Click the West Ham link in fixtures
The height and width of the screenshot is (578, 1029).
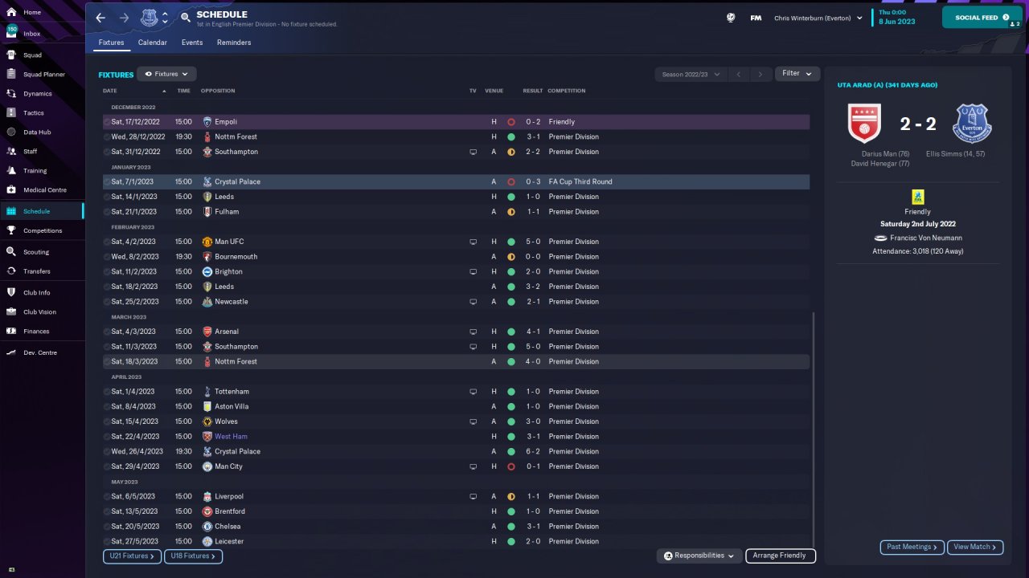click(x=231, y=437)
